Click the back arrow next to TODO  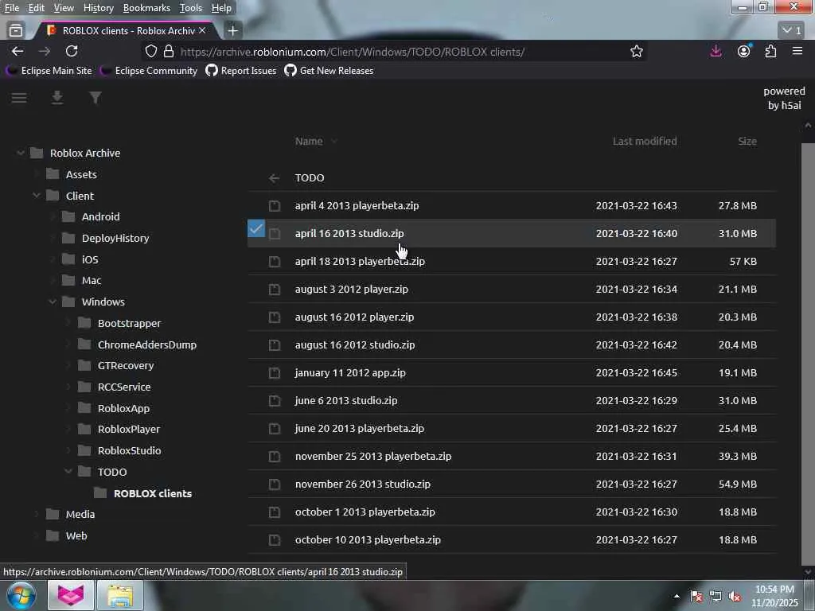[x=274, y=178]
